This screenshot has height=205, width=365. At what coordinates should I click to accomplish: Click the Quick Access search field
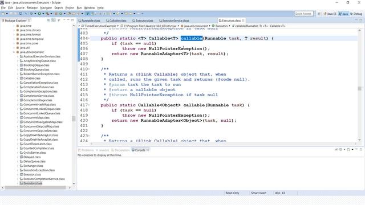coord(304,14)
